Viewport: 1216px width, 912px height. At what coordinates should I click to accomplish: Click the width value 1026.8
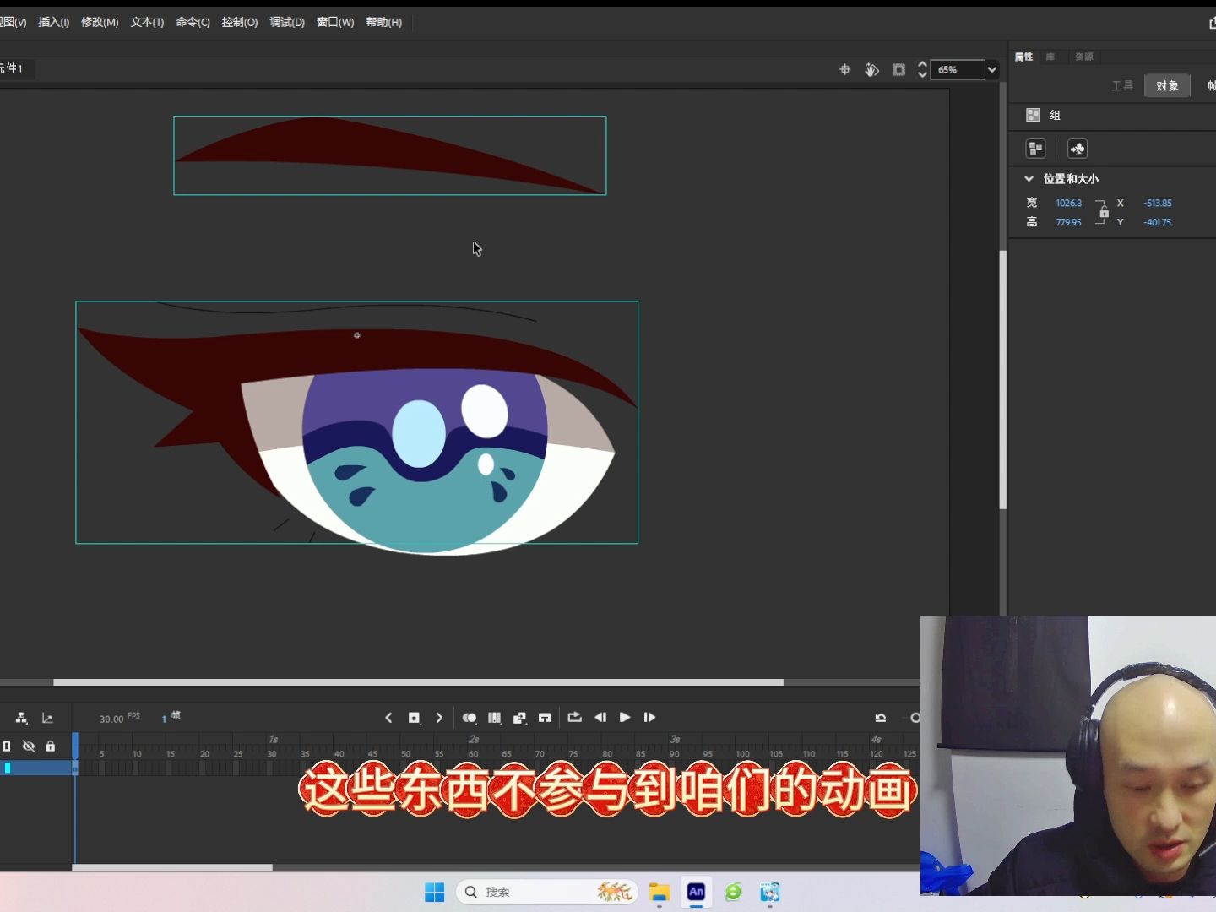[1068, 203]
